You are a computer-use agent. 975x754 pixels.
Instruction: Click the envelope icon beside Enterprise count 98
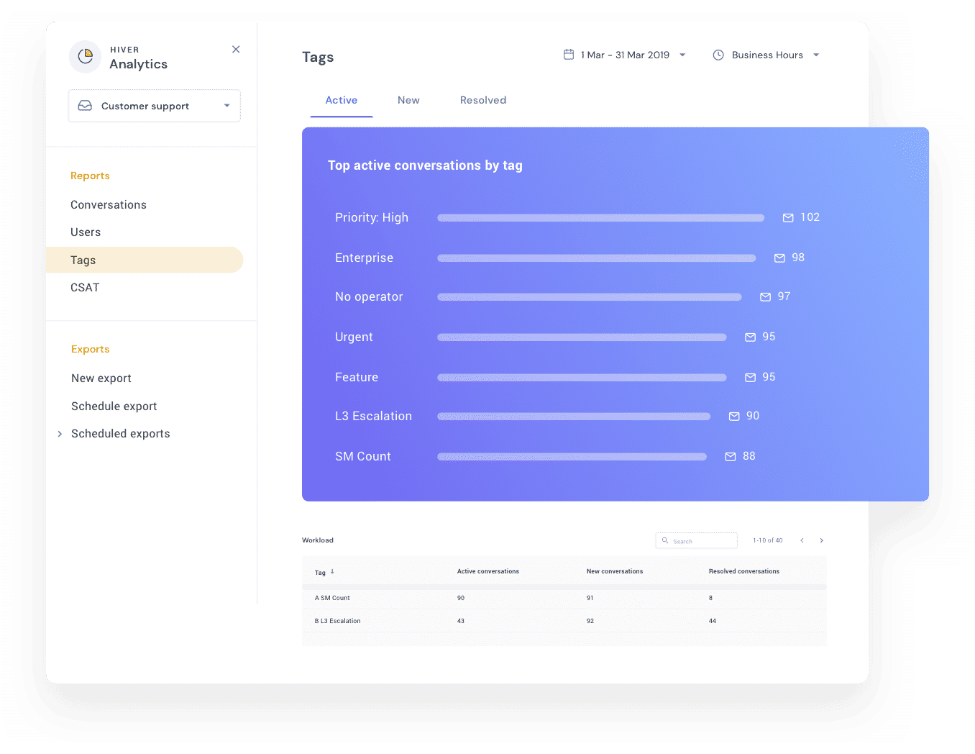[778, 258]
